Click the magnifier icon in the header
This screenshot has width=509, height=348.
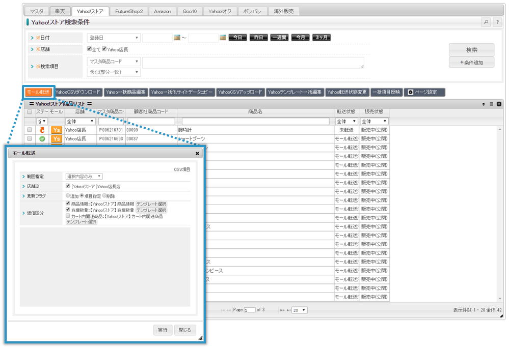486,22
